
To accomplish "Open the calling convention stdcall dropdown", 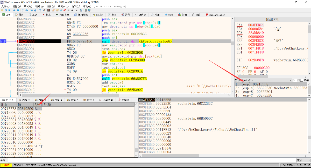I will coord(263,80).
